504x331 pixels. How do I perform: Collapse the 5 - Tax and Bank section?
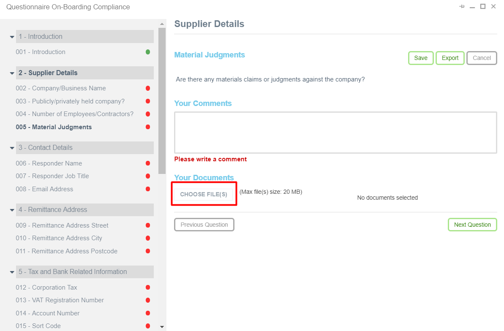(12, 271)
